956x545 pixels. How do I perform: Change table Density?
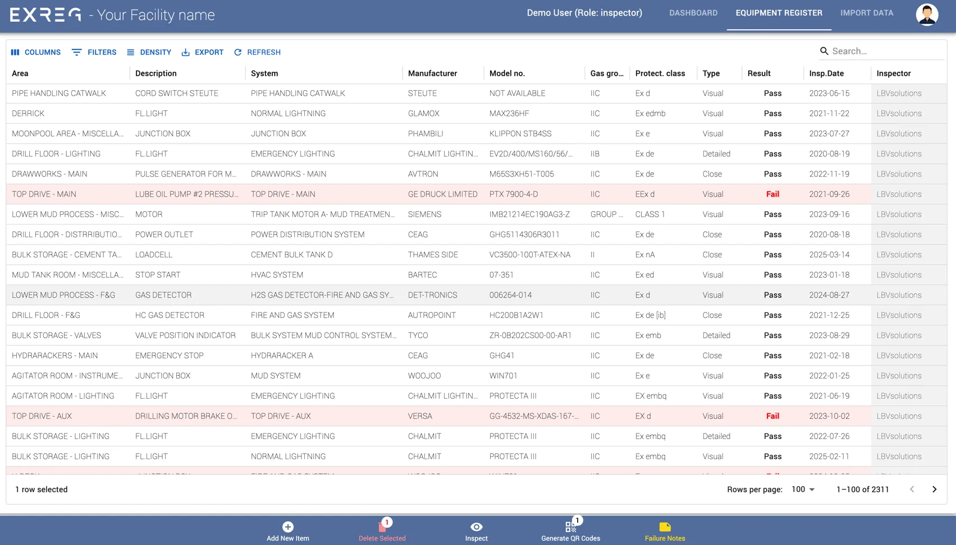[149, 52]
